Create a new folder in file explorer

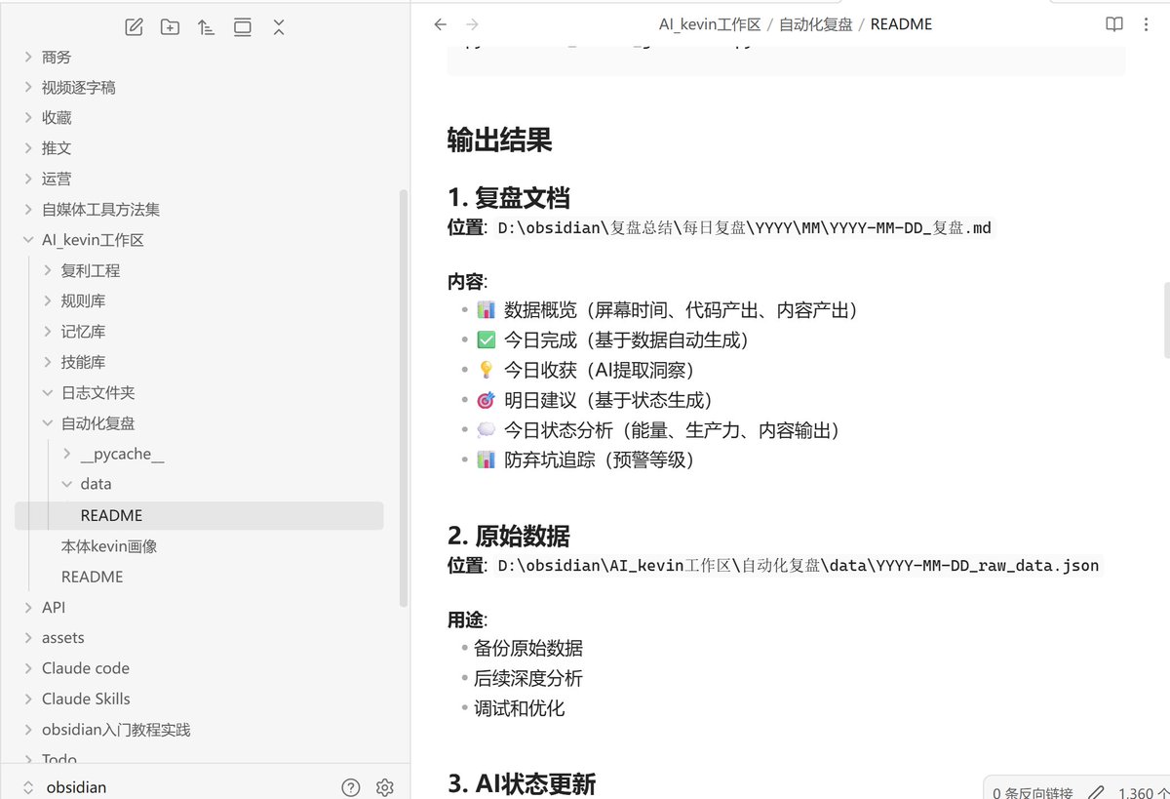click(x=171, y=27)
